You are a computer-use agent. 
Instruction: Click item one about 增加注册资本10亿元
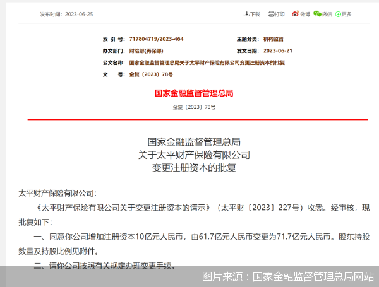coord(202,237)
